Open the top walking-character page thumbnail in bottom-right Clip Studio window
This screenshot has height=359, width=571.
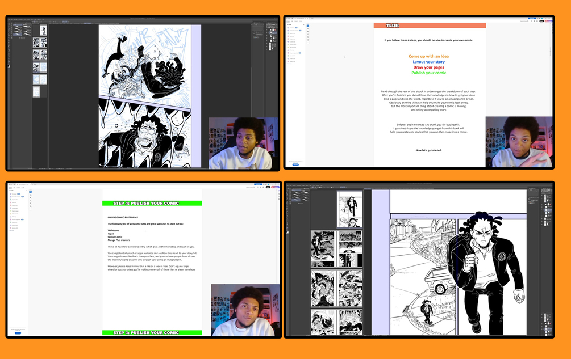point(349,209)
